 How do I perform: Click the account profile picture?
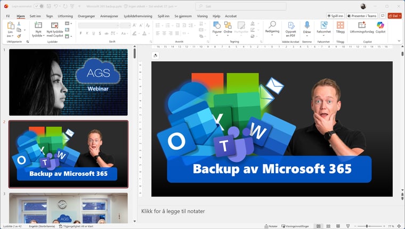[x=363, y=6]
